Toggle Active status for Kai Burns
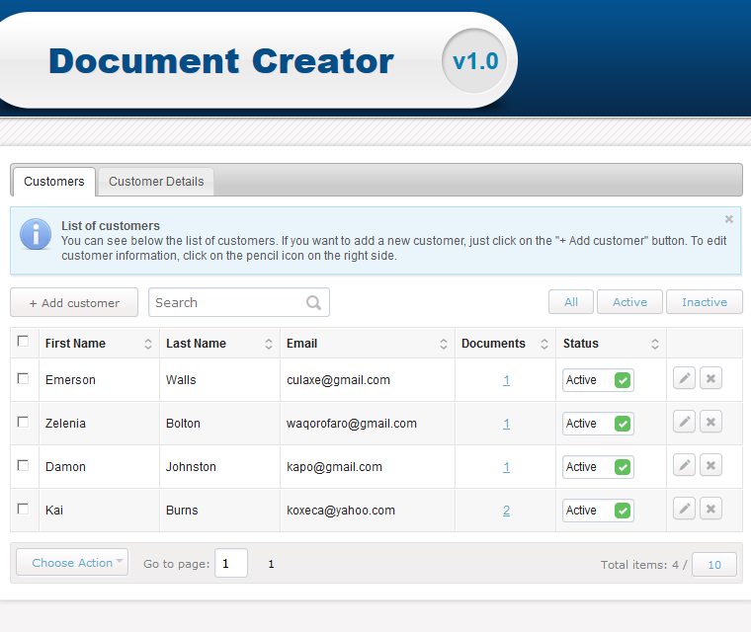Image resolution: width=751 pixels, height=632 pixels. coord(598,511)
